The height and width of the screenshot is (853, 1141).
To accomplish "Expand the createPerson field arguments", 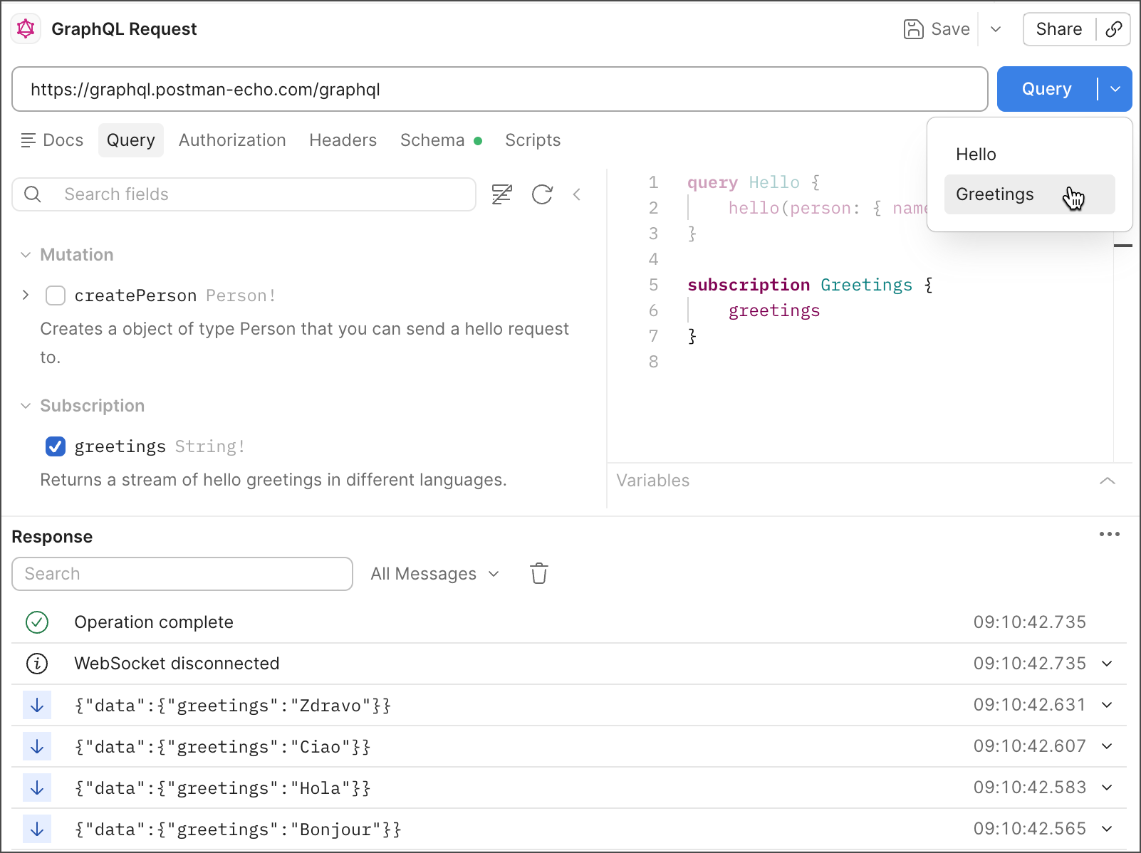I will click(x=26, y=295).
